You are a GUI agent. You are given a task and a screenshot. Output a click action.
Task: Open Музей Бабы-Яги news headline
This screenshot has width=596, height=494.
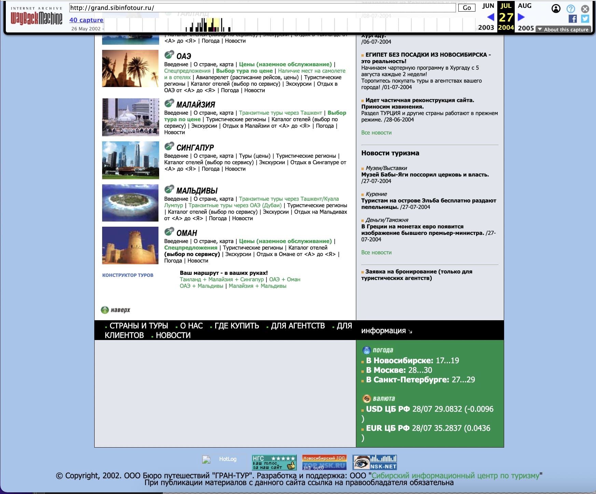pos(425,174)
